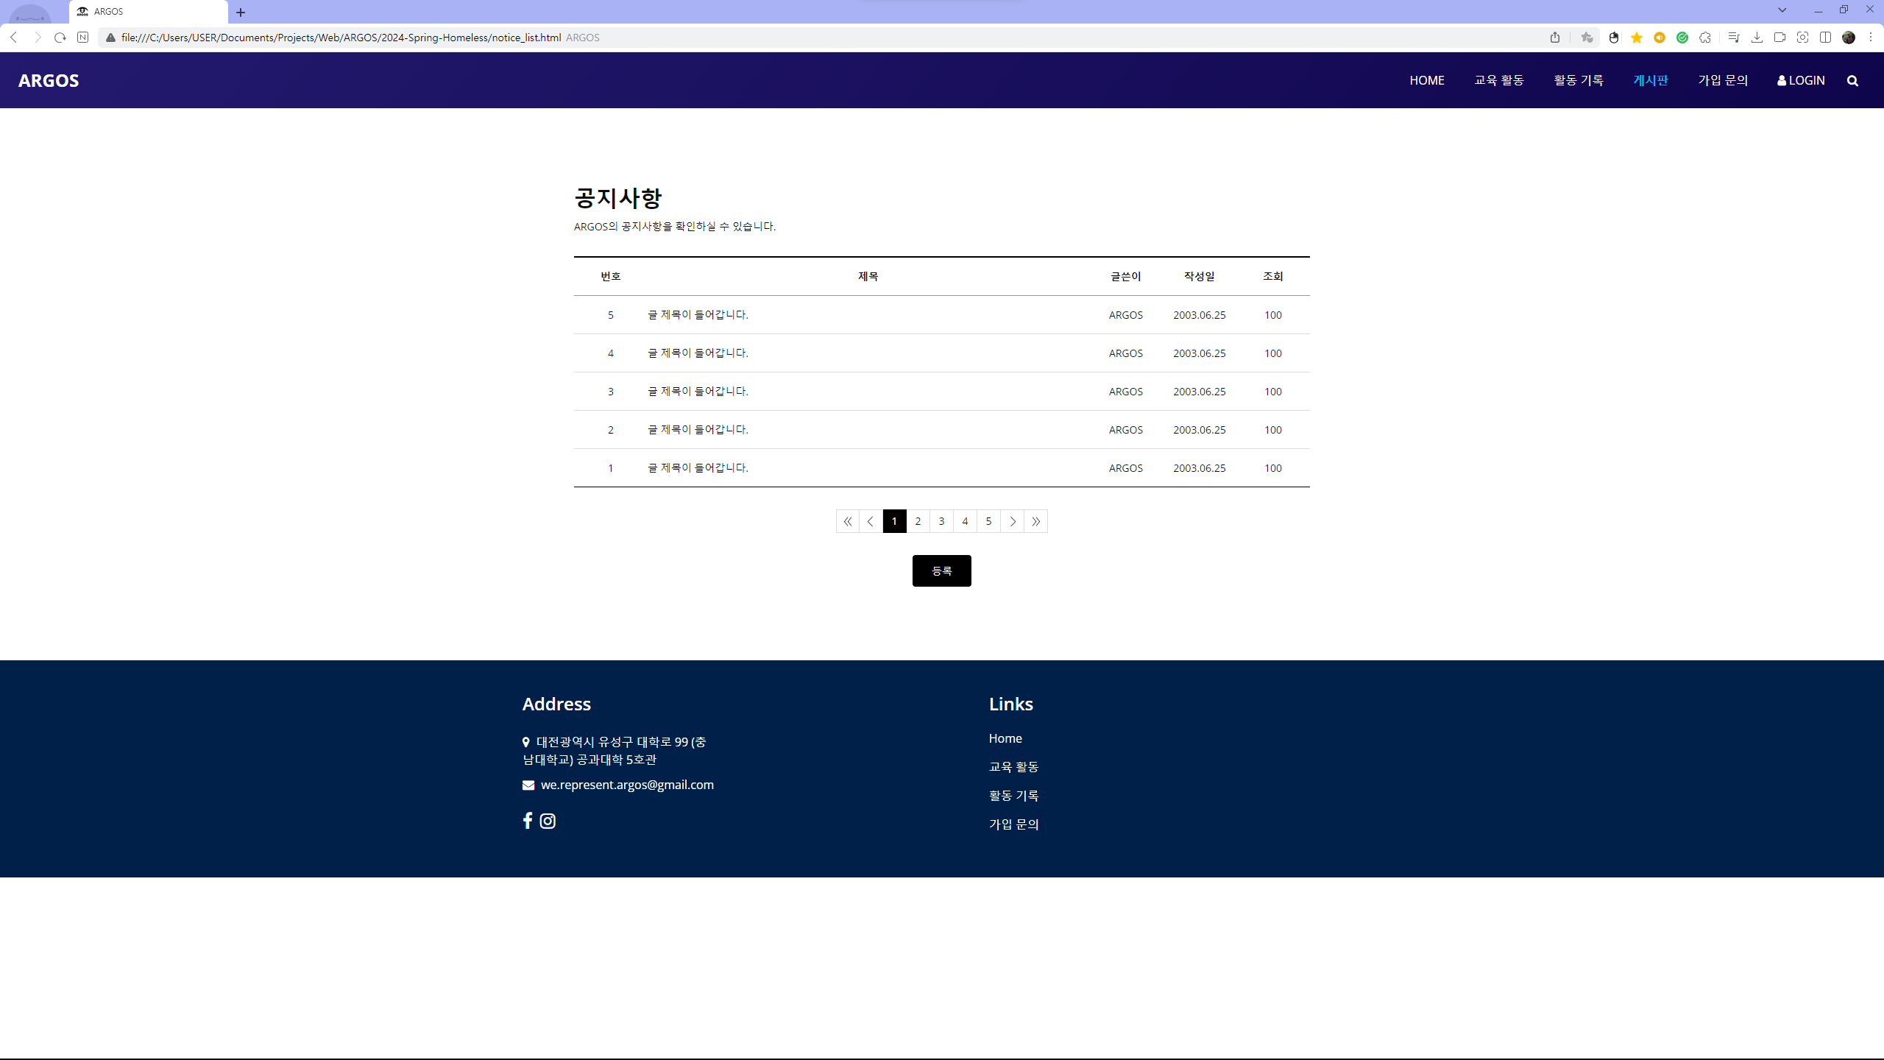Open the Facebook icon in footer
The width and height of the screenshot is (1884, 1060).
[527, 821]
